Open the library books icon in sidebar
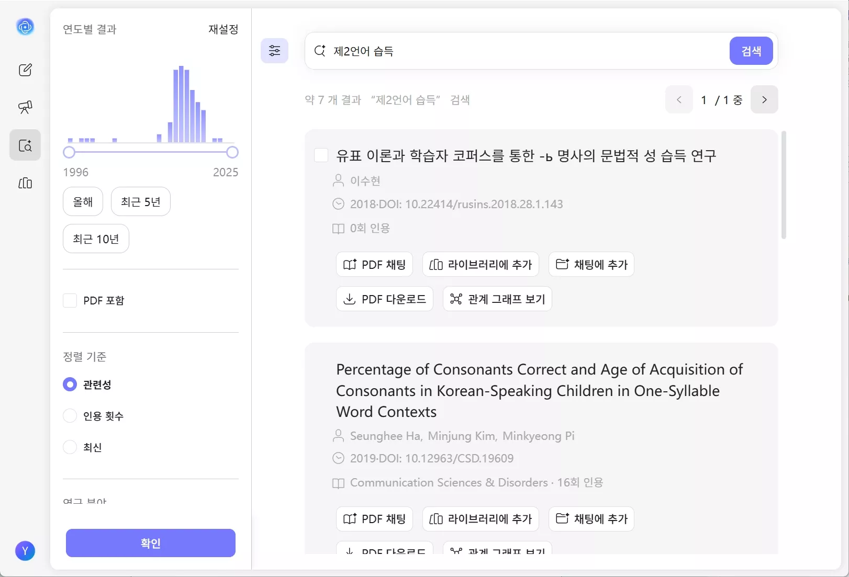The width and height of the screenshot is (849, 577). 25,183
